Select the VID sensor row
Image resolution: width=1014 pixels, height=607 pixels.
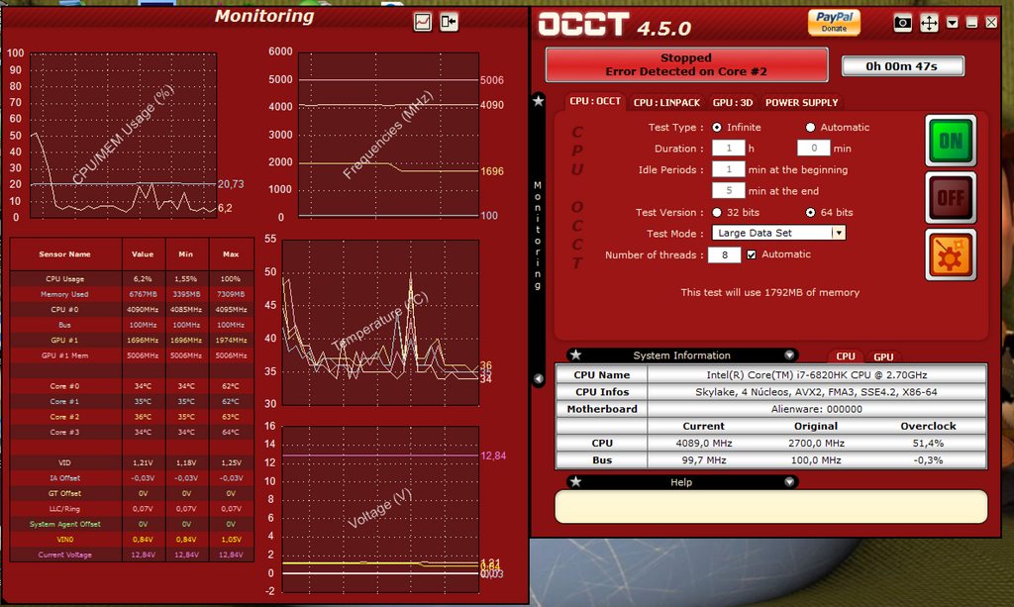132,462
